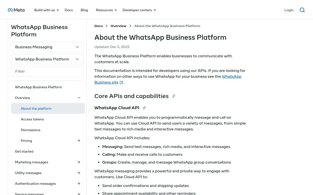
Task: Click the page heading About the WhatsApp Business Platform
Action: (x=160, y=37)
